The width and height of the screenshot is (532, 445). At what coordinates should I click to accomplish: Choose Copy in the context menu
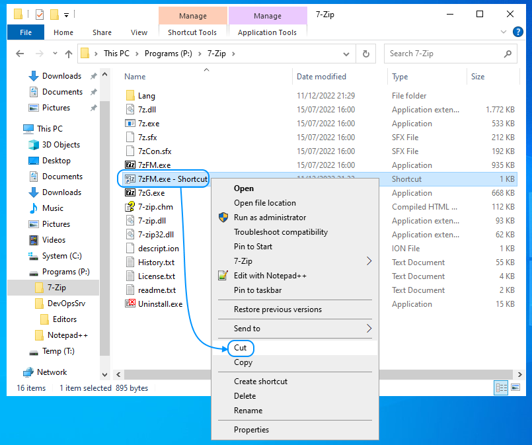coord(295,362)
